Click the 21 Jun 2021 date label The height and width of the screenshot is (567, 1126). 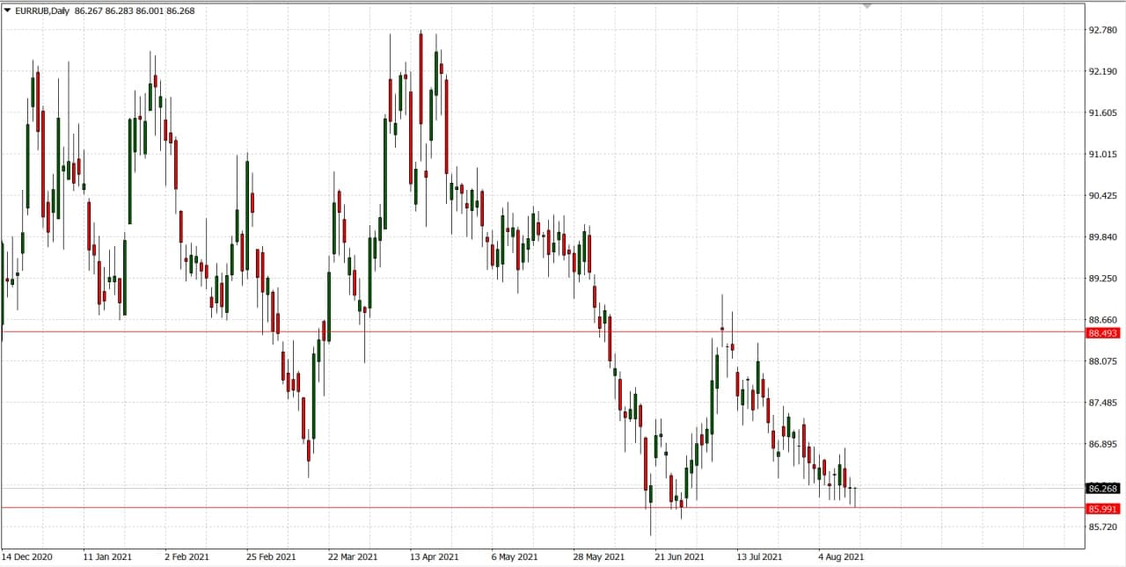coord(680,556)
